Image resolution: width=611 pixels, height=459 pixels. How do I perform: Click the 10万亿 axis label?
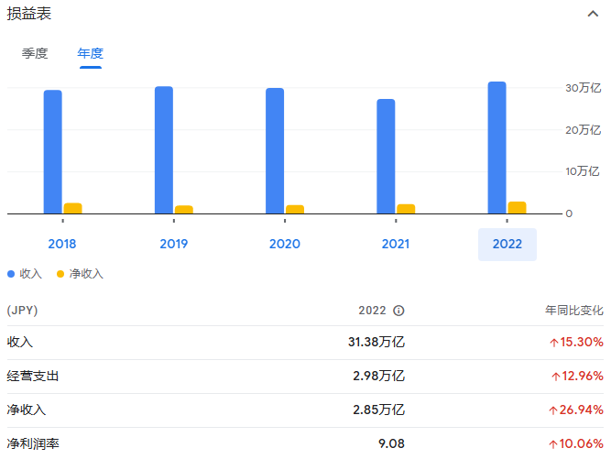pyautogui.click(x=583, y=171)
